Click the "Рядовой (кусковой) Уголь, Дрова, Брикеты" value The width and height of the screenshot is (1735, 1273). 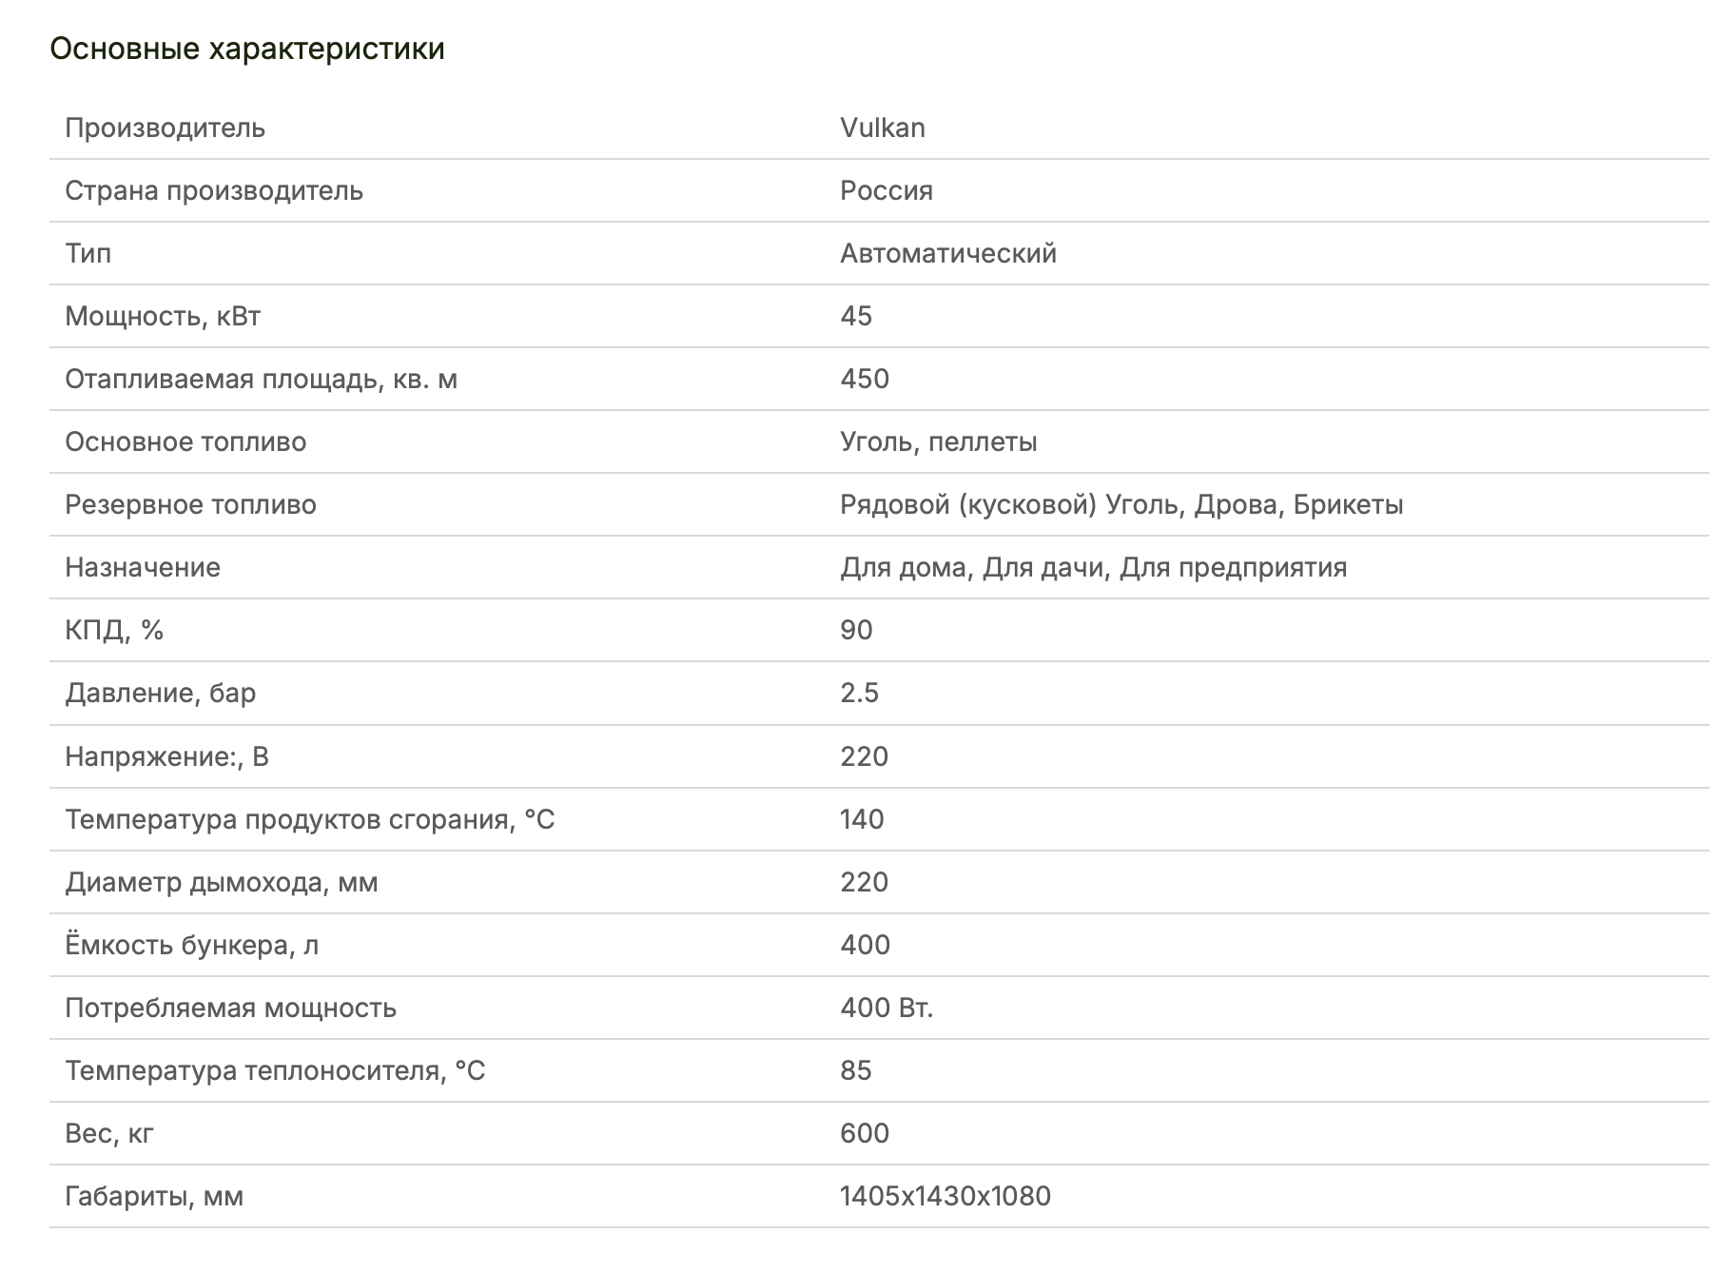(1121, 504)
